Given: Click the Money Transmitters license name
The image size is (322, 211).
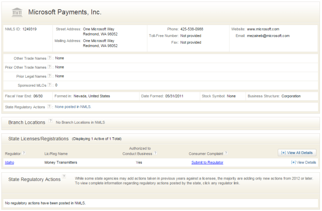Looking at the screenshot, I should tap(61, 162).
